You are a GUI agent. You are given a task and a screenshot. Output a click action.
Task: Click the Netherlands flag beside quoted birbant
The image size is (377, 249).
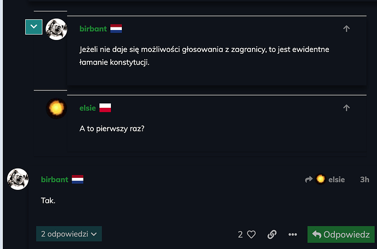[x=116, y=29]
